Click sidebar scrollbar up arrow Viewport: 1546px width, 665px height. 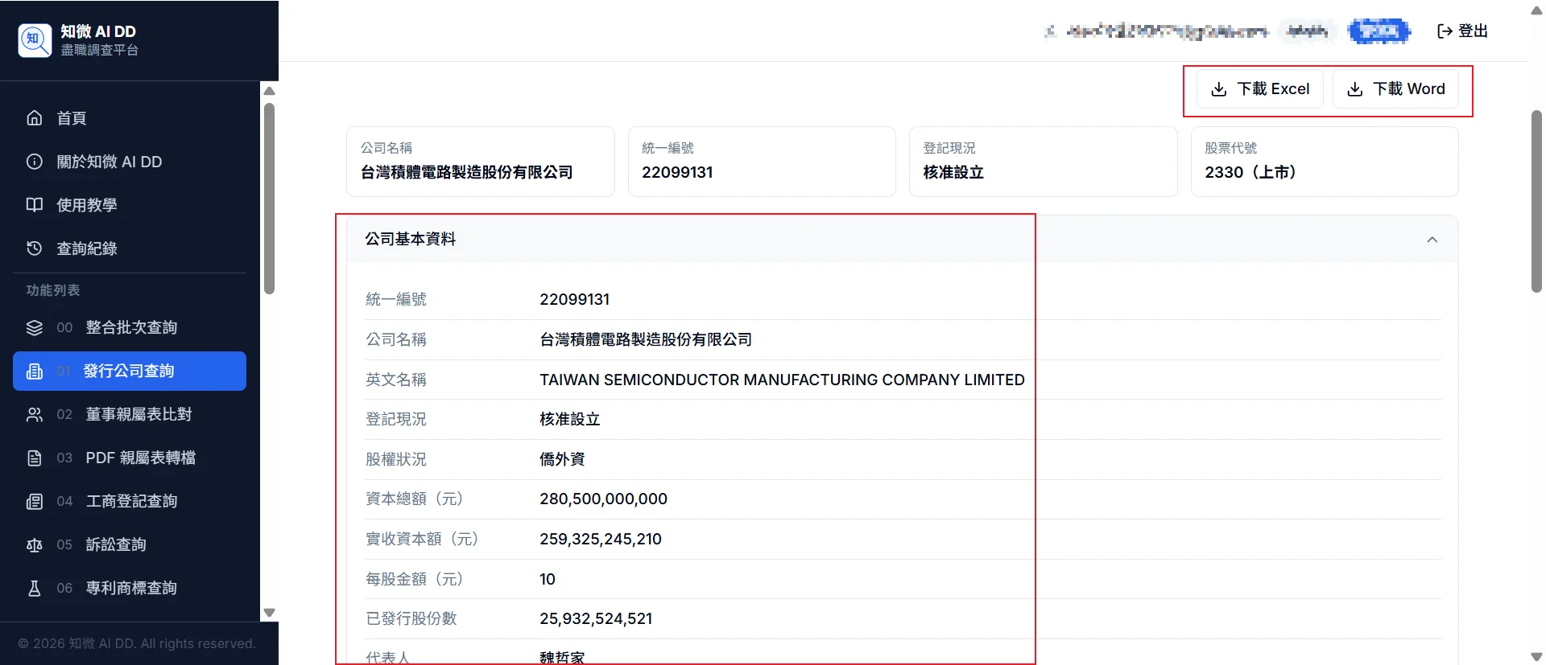pyautogui.click(x=270, y=91)
